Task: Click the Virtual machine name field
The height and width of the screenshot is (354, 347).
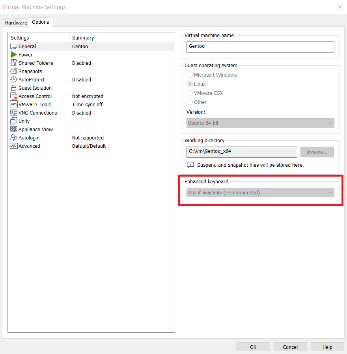Action: [x=260, y=47]
